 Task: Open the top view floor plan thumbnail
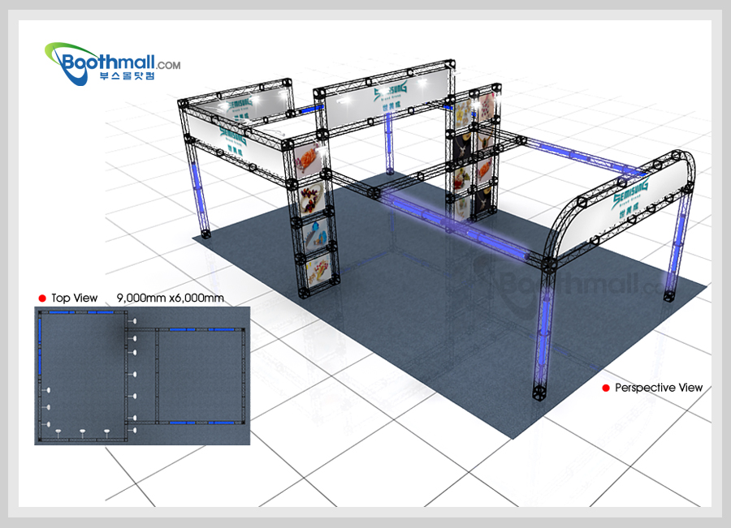(x=142, y=376)
